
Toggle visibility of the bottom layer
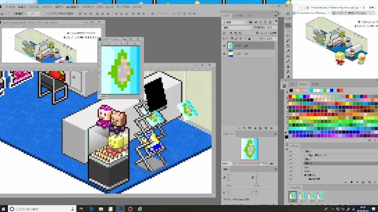(224, 53)
